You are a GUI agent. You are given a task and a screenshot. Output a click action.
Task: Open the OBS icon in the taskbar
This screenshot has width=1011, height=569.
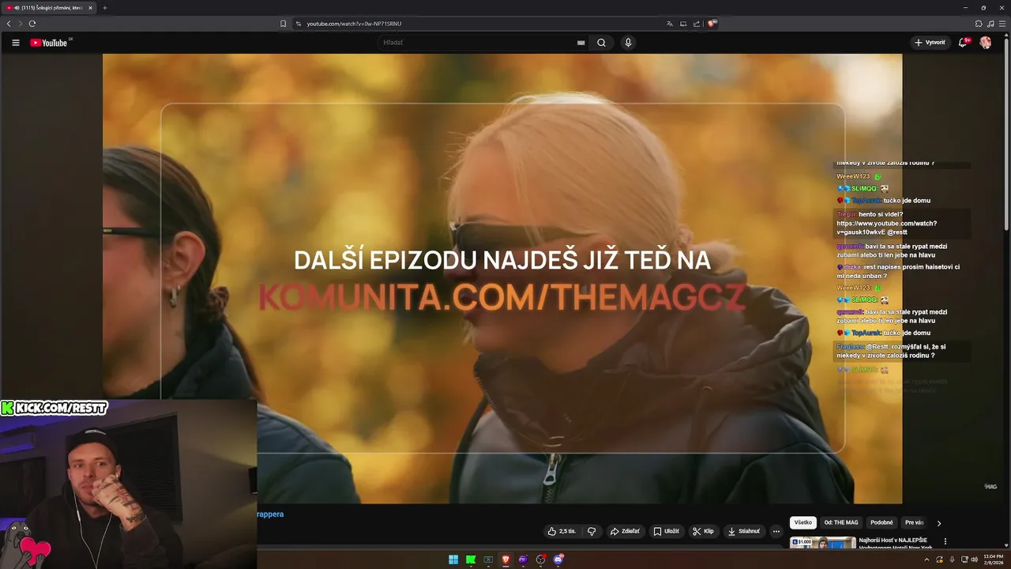pyautogui.click(x=541, y=560)
